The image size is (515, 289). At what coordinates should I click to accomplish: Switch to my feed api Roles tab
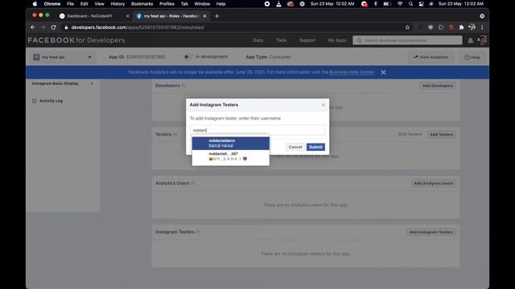tap(171, 16)
